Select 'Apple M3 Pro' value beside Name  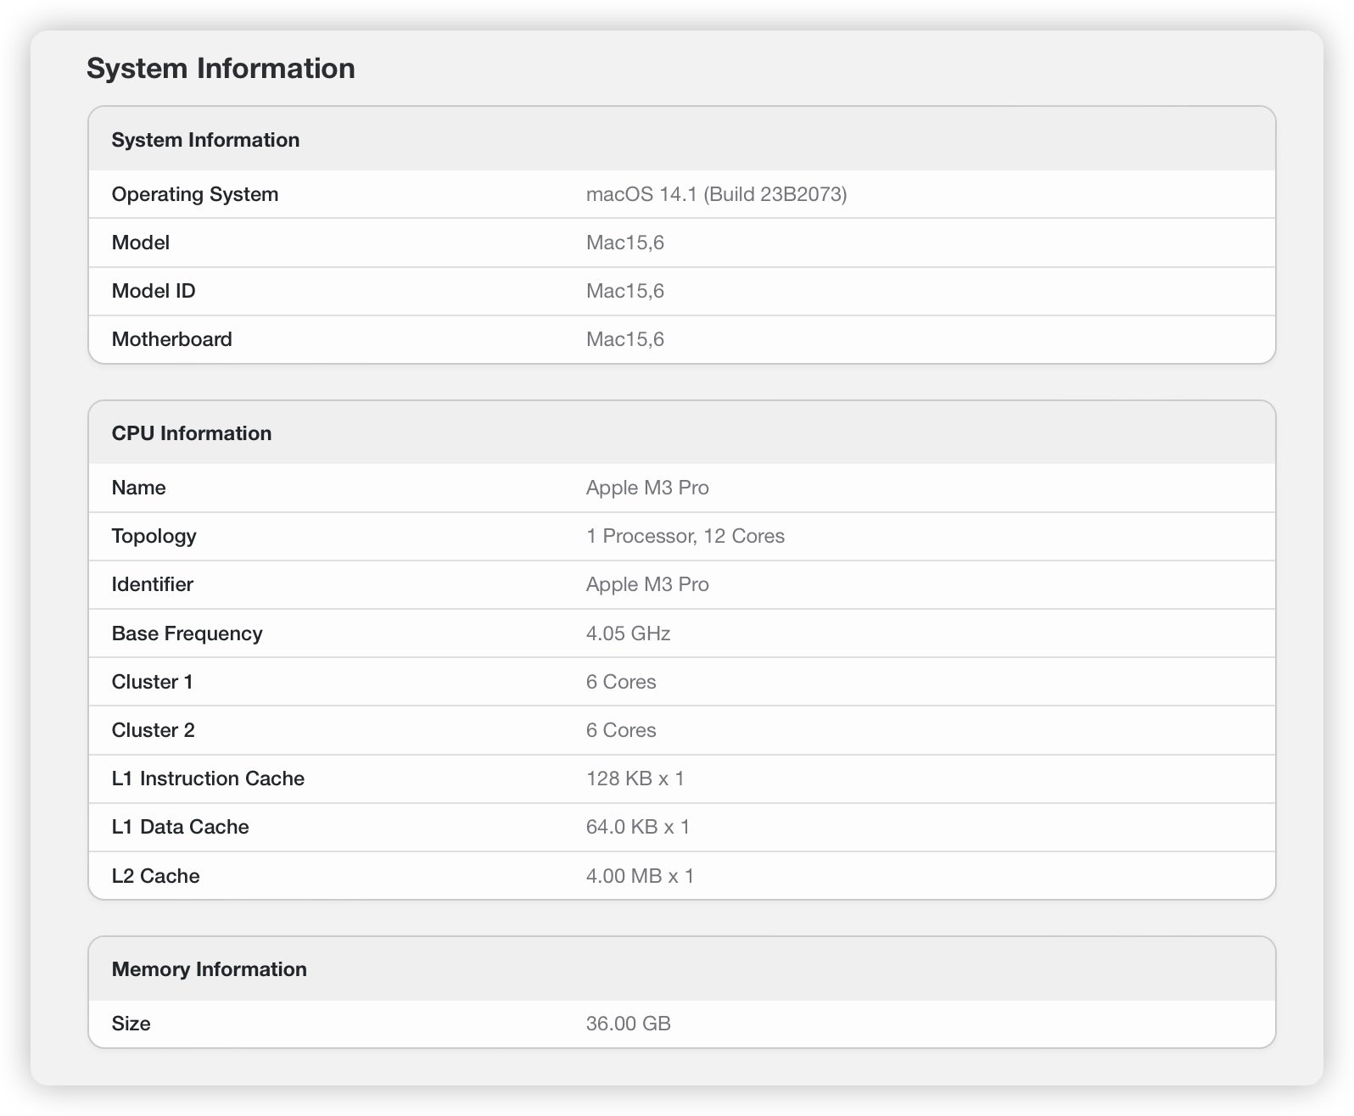click(x=647, y=488)
